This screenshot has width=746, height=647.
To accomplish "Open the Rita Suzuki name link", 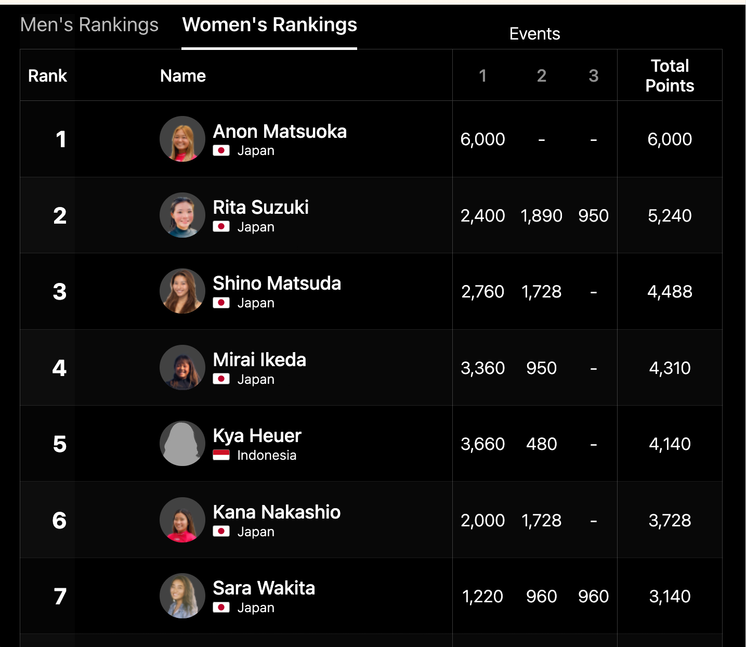I will pos(260,208).
